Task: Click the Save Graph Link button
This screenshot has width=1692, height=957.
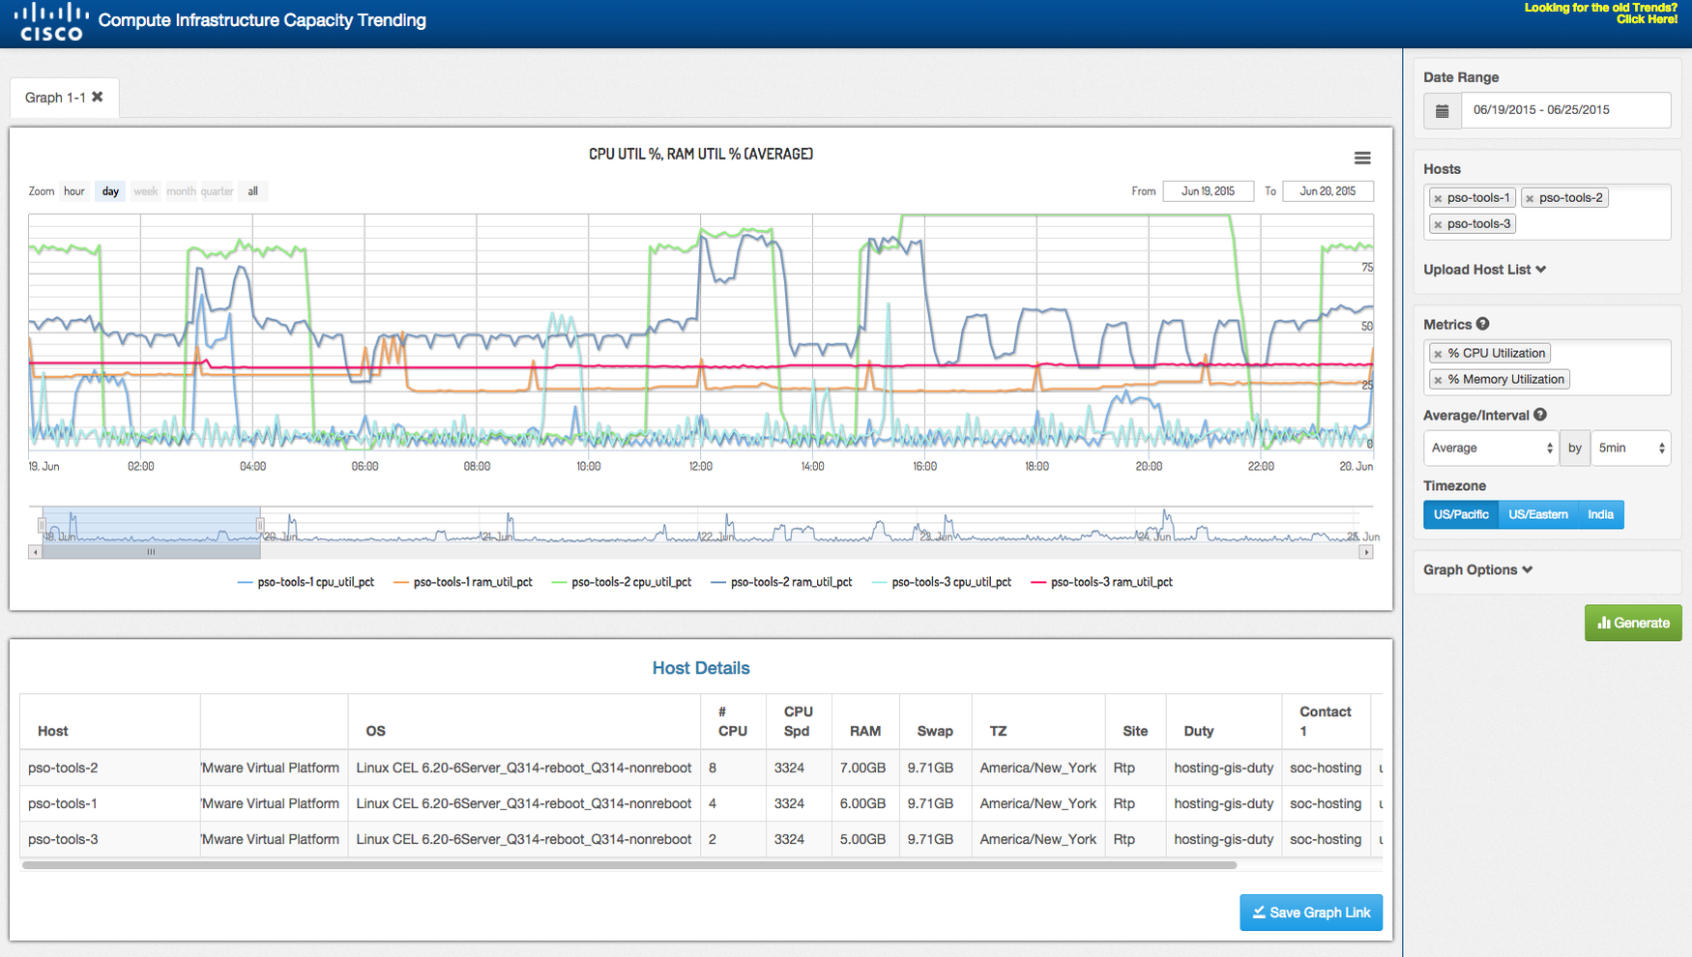Action: pyautogui.click(x=1311, y=913)
